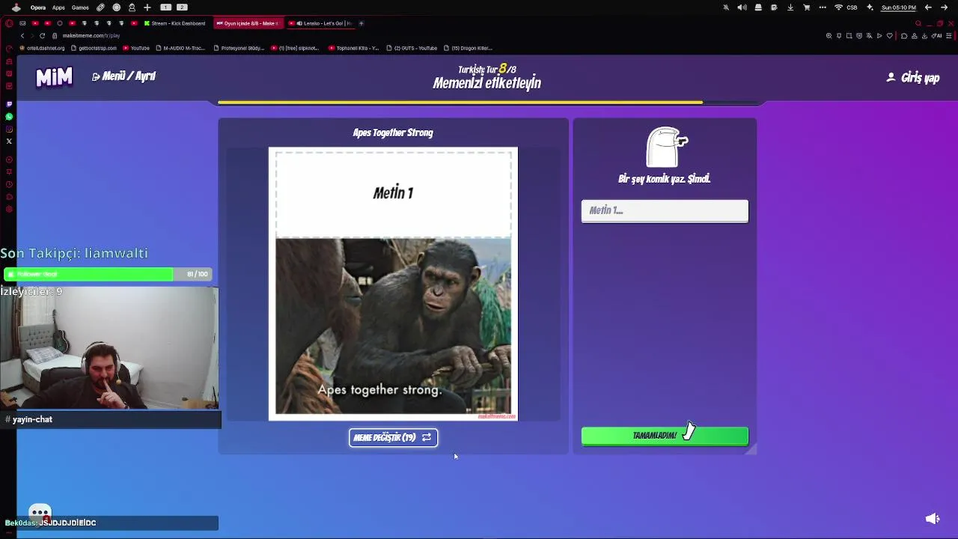Click the Apes Together Strong meme image
The height and width of the screenshot is (539, 958).
(x=393, y=326)
